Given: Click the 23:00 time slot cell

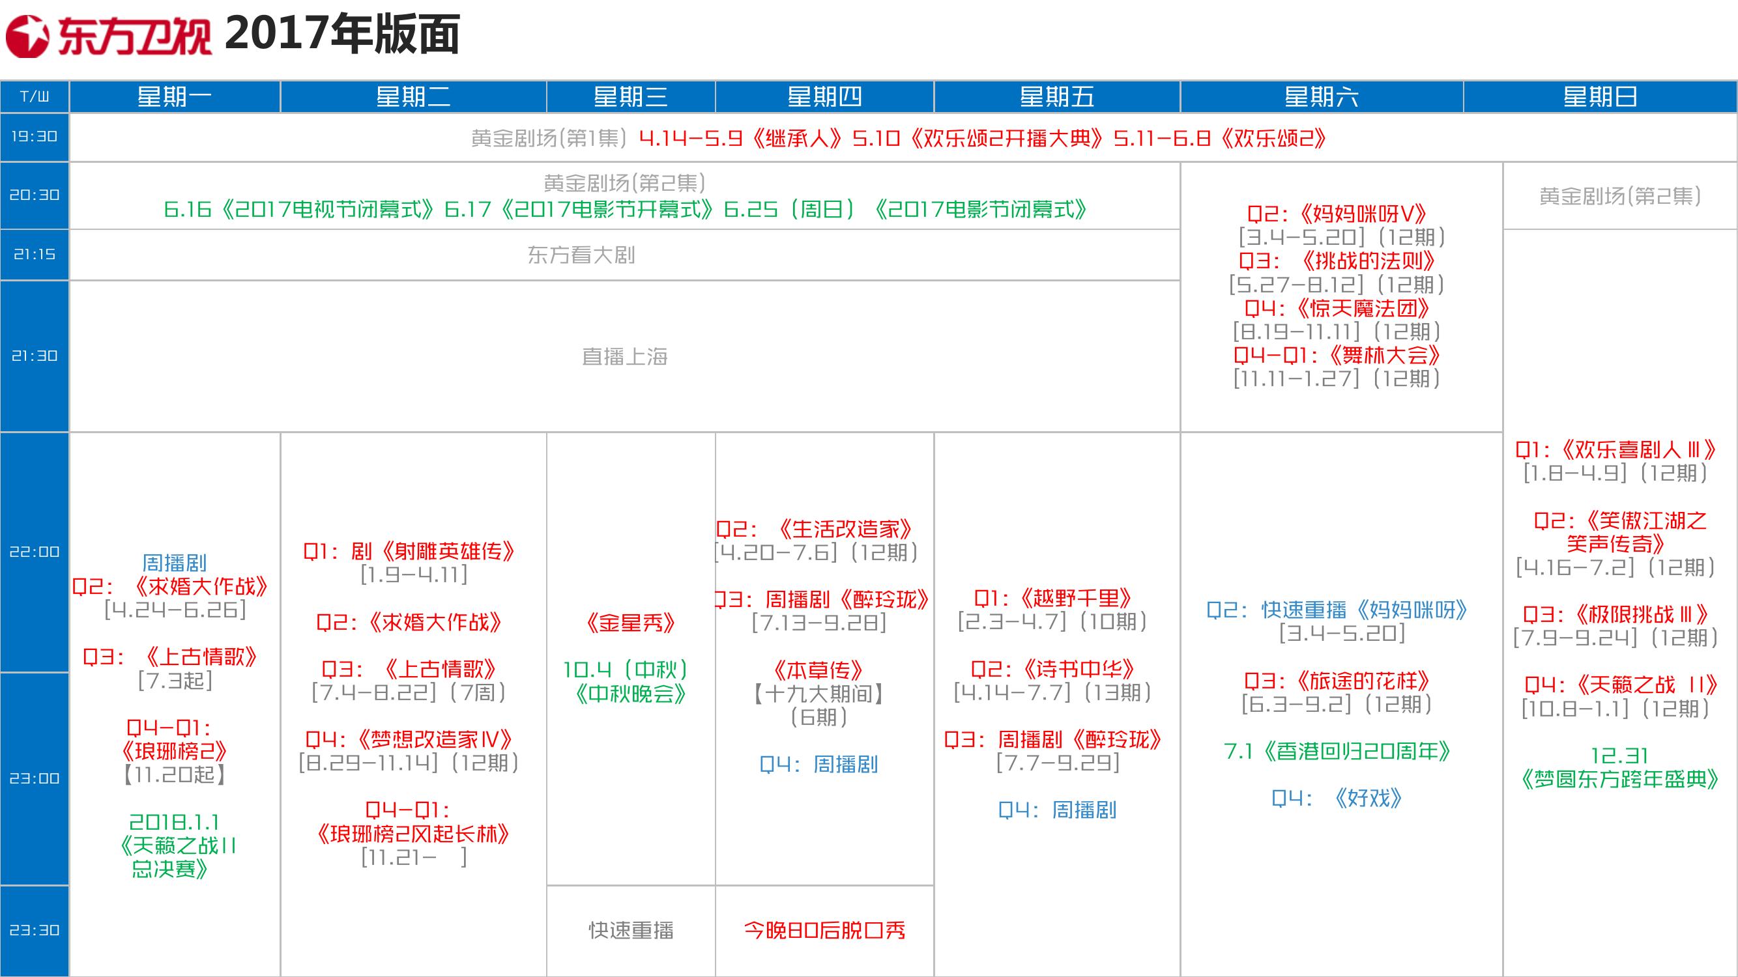Looking at the screenshot, I should (x=35, y=778).
